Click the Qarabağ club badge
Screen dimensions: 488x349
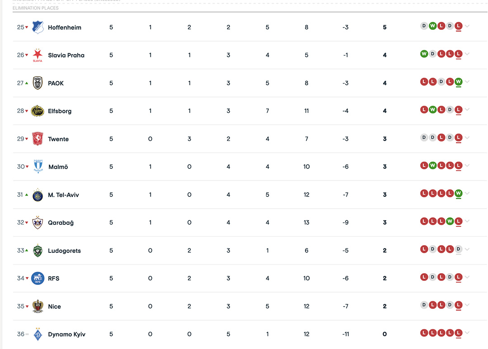pos(38,223)
